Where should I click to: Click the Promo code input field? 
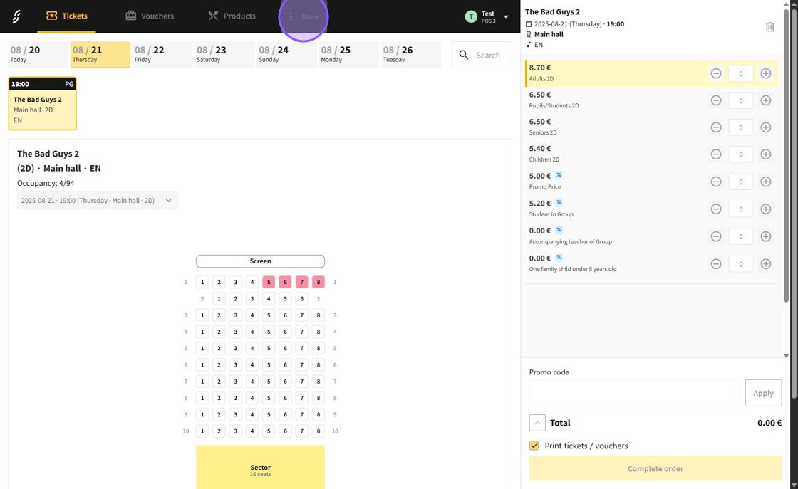634,393
